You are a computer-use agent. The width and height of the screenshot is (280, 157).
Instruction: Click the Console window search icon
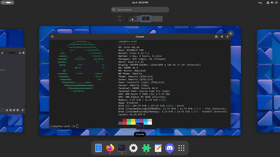[52, 37]
